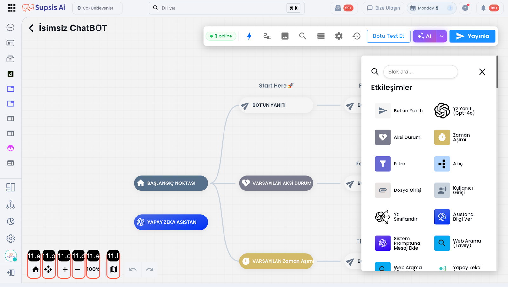The image size is (508, 287).
Task: Go back using the chevron beside İsimsiz ChatBOT
Action: (x=31, y=28)
